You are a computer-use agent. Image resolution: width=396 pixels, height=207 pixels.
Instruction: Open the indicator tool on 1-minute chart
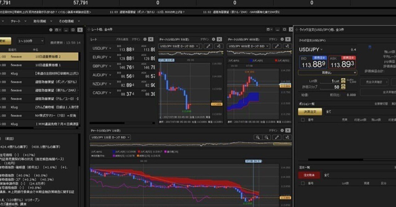(288, 137)
